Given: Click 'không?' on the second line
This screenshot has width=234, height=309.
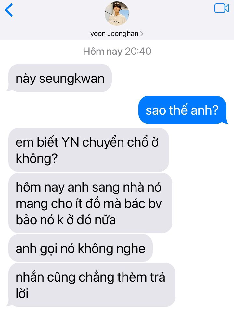Looking at the screenshot, I should (36, 158).
